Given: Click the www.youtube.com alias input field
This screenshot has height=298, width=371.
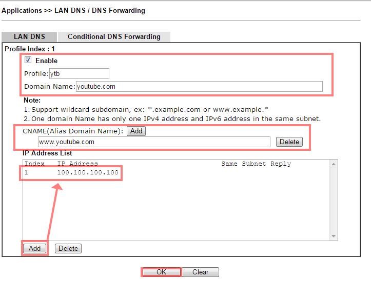Looking at the screenshot, I should pos(154,142).
